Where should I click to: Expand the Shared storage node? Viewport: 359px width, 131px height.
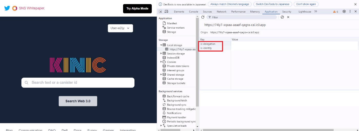pyautogui.click(x=161, y=75)
